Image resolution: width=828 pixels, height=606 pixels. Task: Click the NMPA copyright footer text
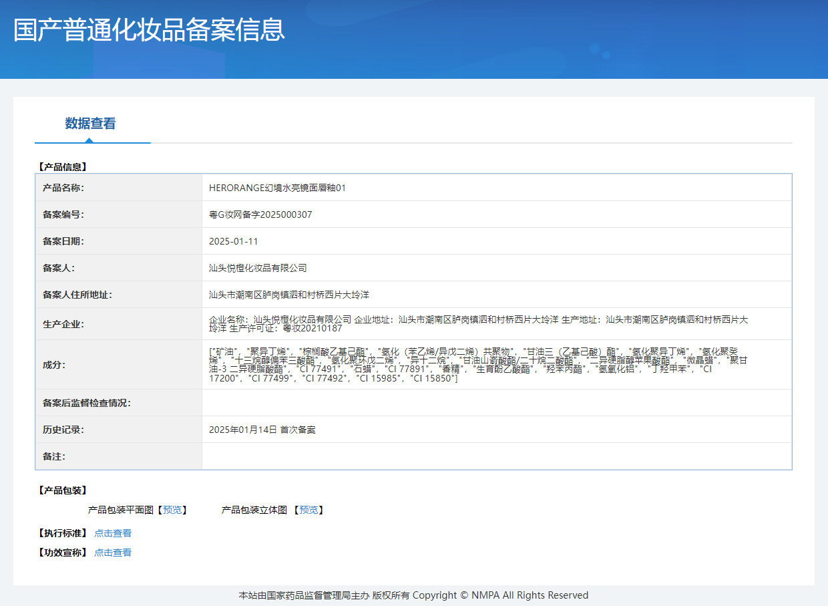(414, 595)
